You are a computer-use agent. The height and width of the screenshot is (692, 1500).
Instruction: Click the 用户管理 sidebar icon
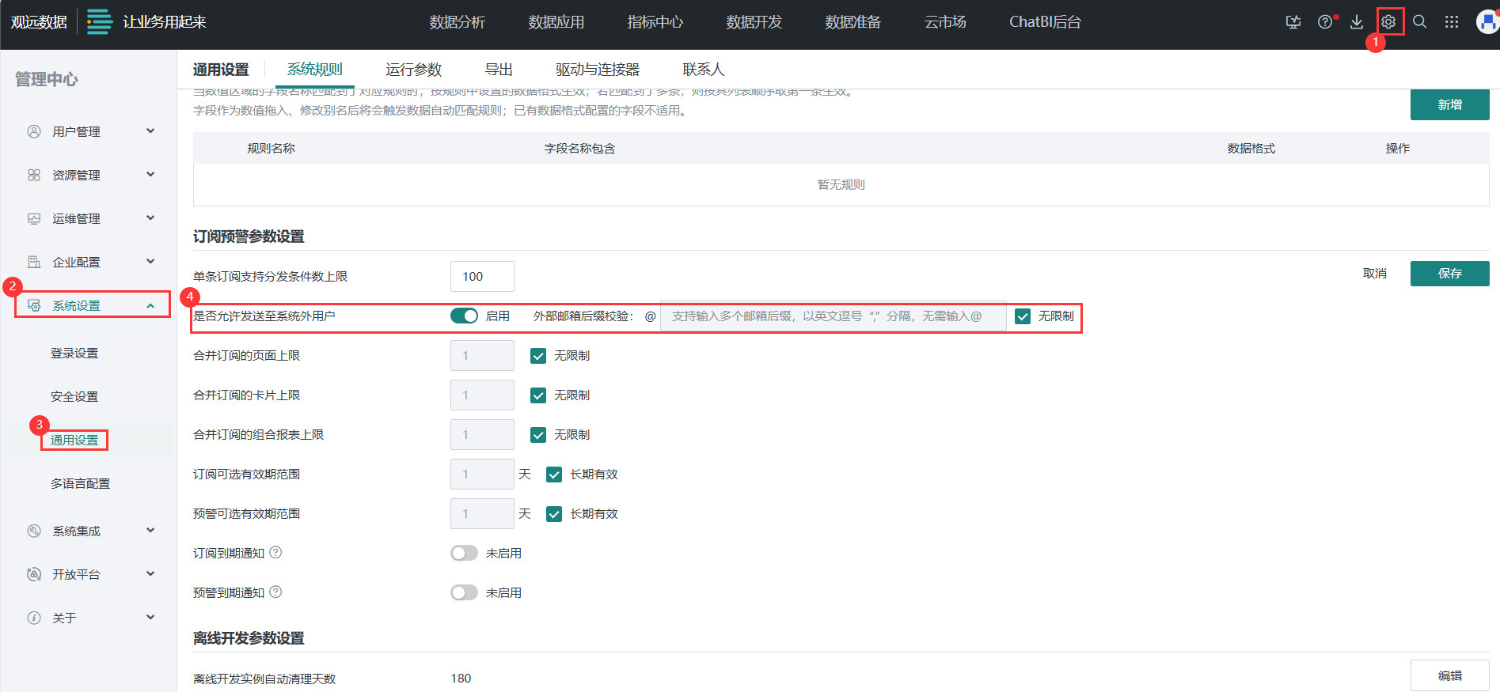point(34,131)
